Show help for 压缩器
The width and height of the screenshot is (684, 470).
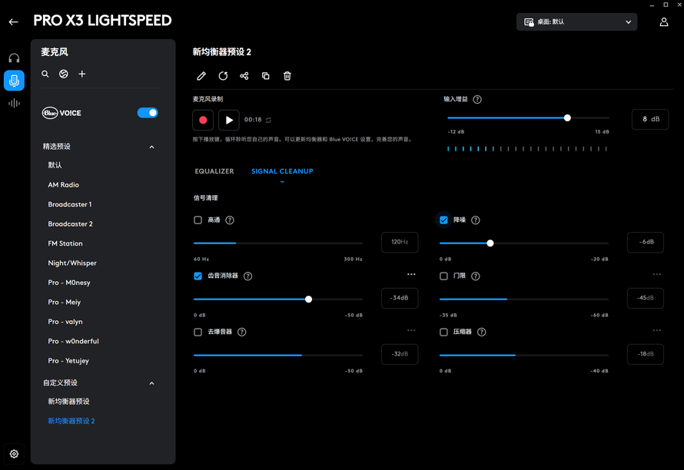pyautogui.click(x=482, y=332)
